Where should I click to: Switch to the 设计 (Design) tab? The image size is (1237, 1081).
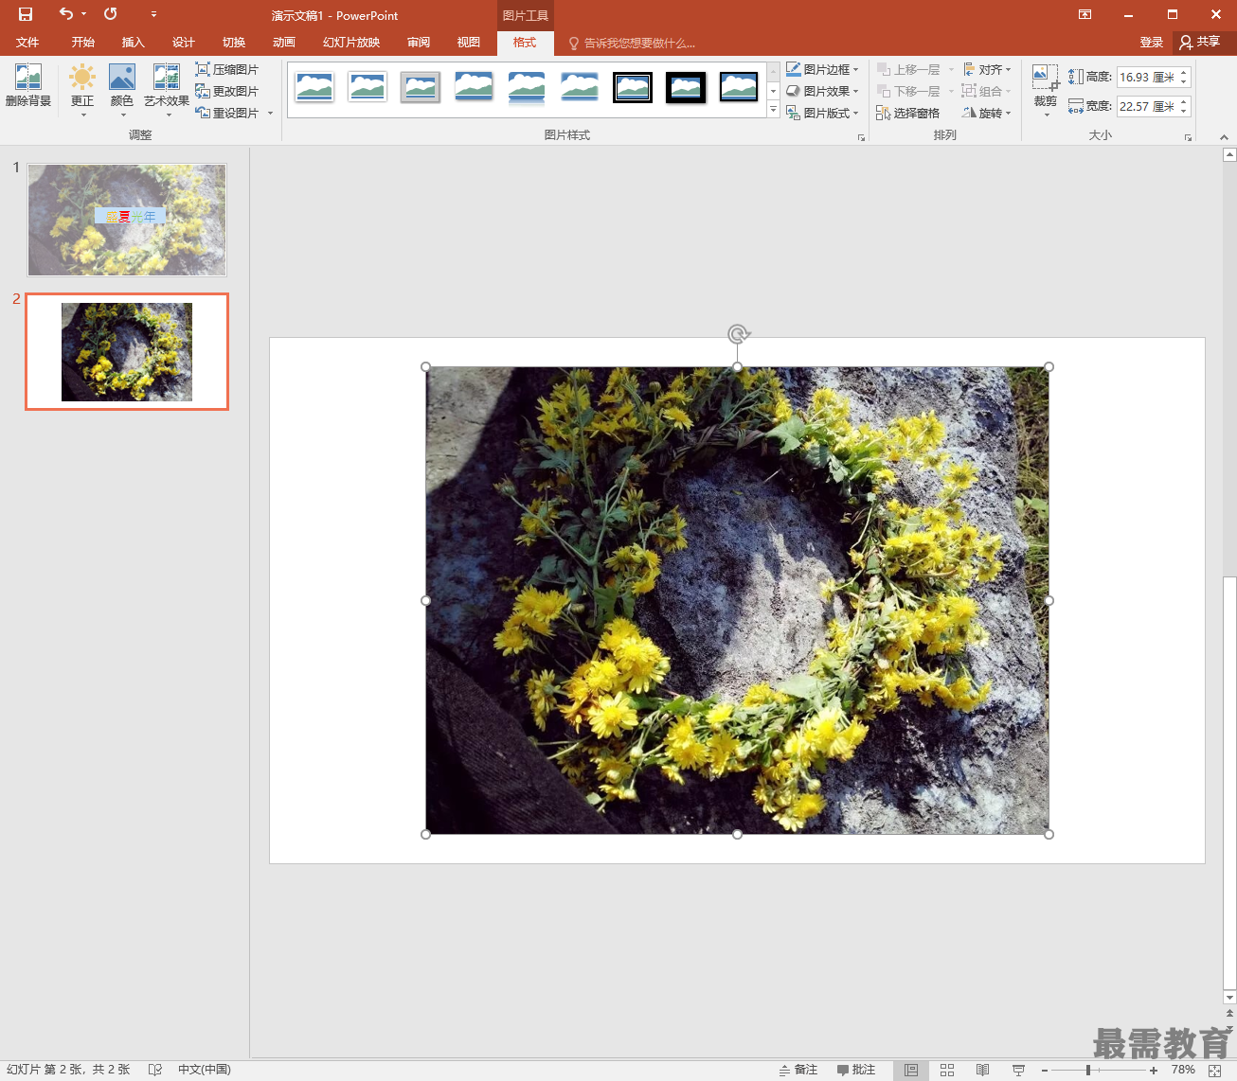184,43
